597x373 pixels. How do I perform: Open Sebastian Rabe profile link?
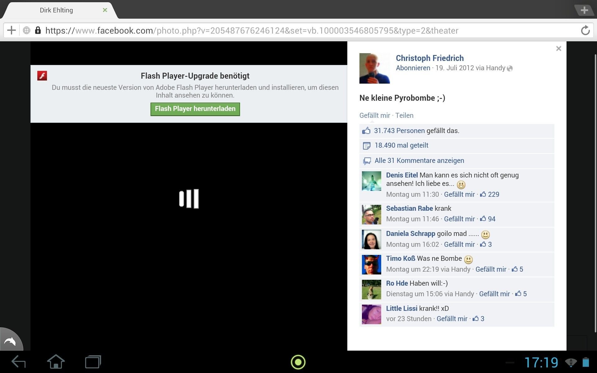pyautogui.click(x=409, y=208)
